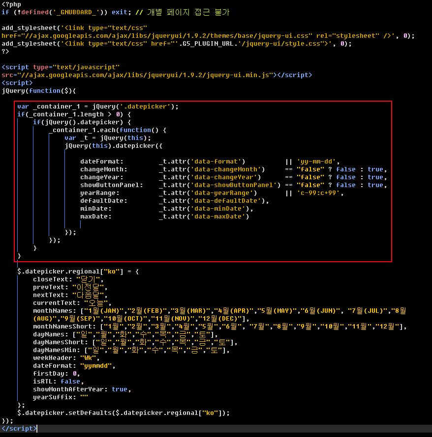Click the false value of isRTL
Image resolution: width=432 pixels, height=437 pixels.
(70, 382)
